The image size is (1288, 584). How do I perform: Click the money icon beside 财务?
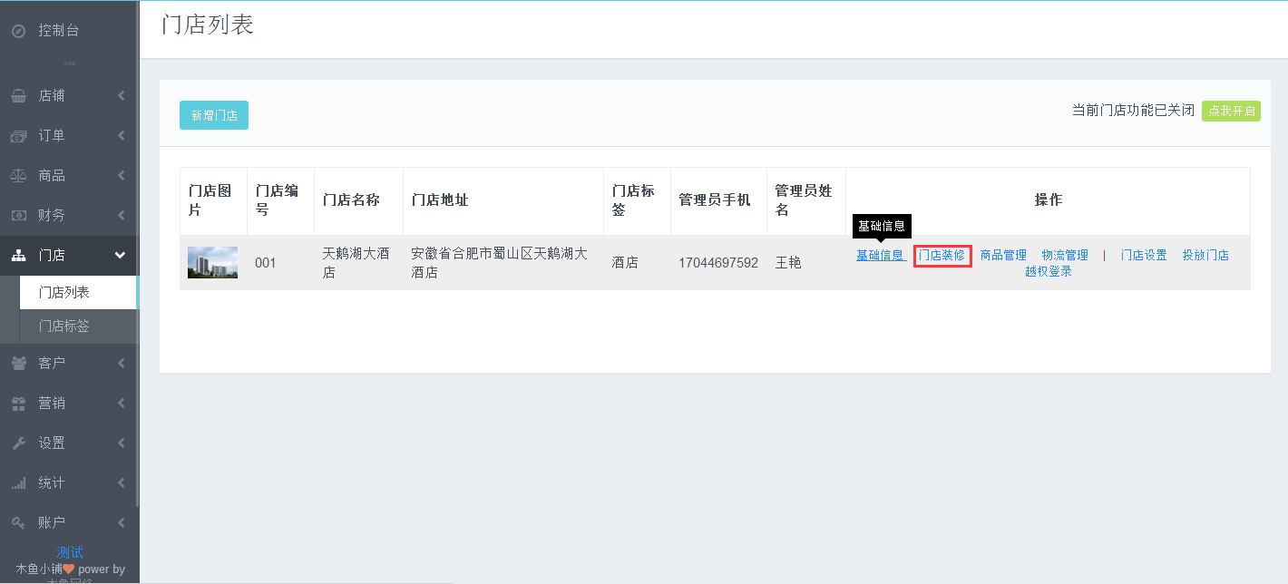point(18,216)
